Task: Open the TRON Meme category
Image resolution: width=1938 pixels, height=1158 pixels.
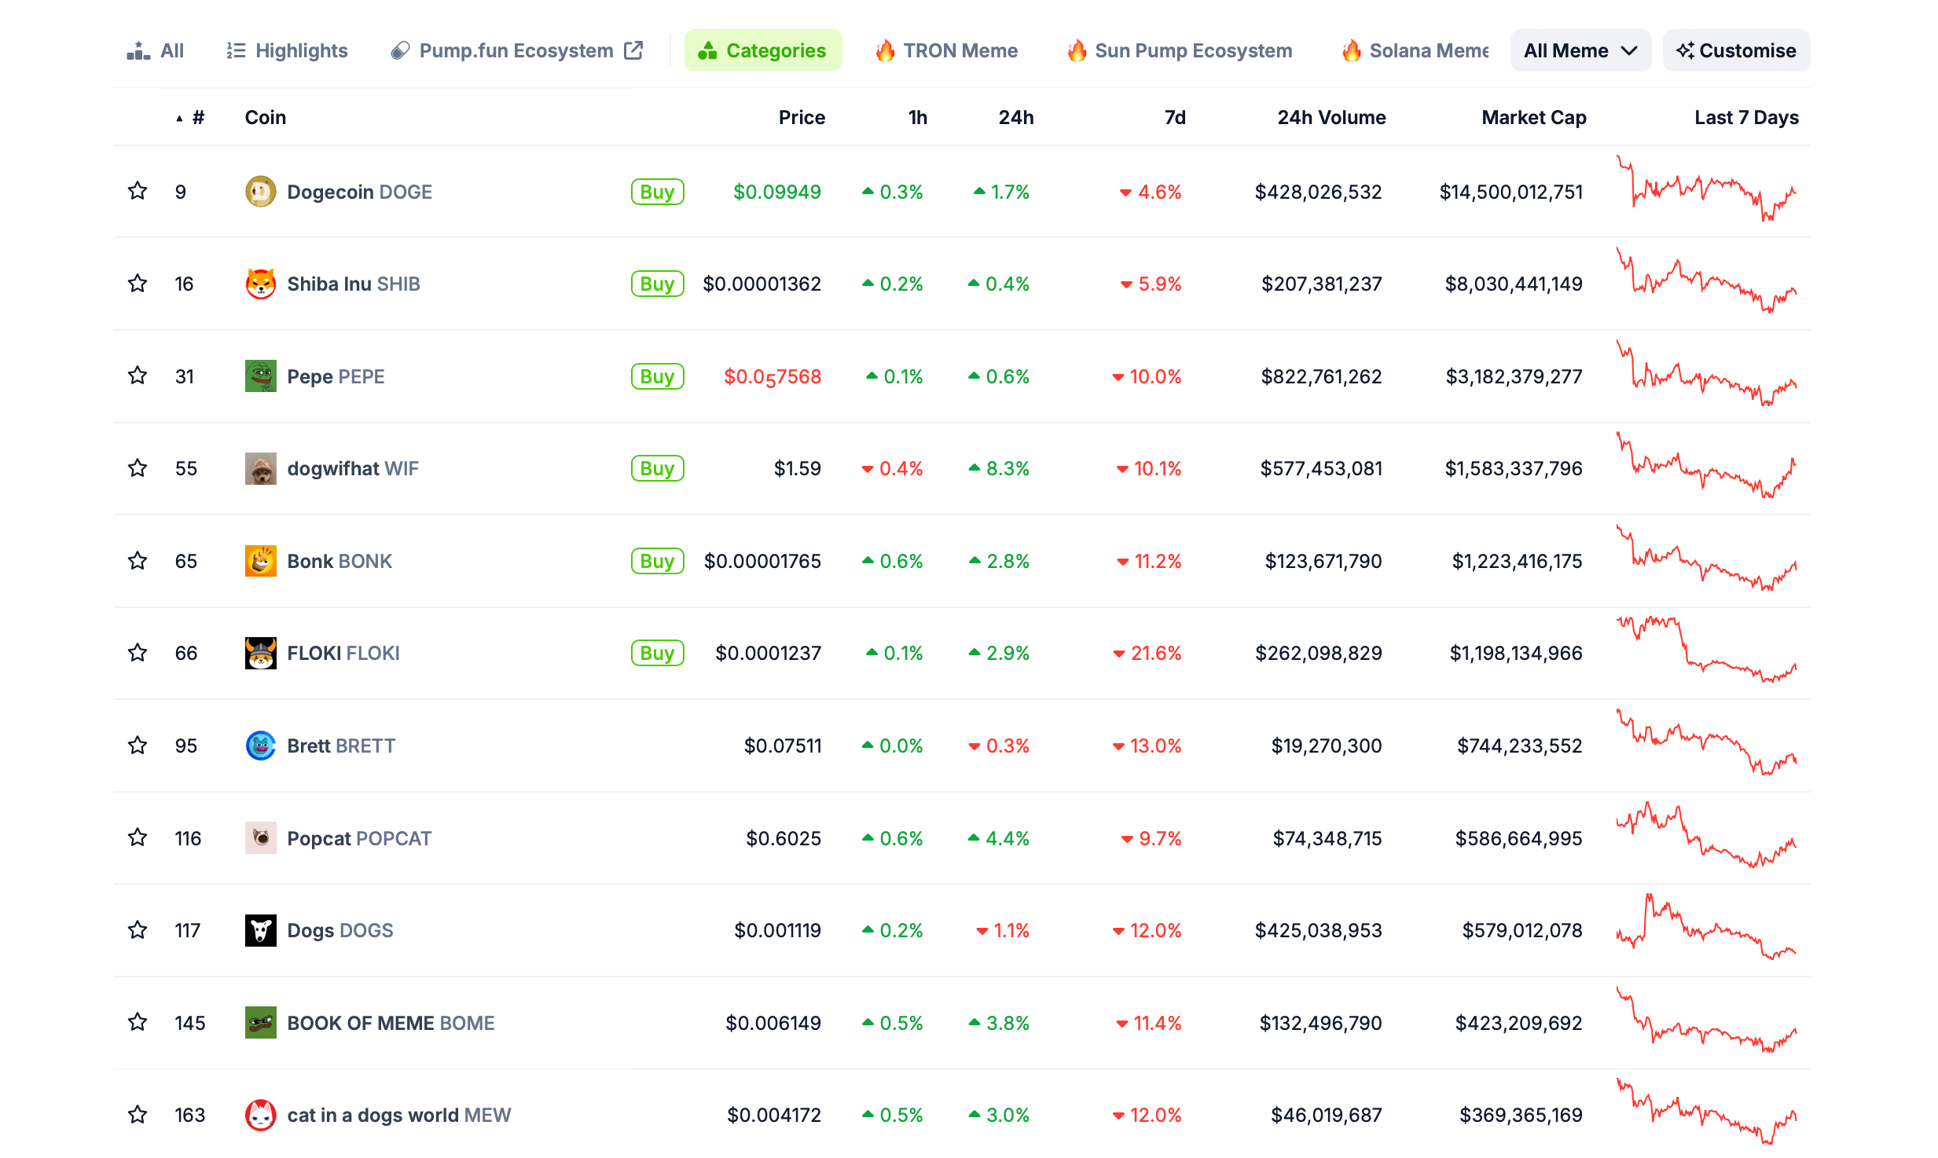Action: [947, 50]
